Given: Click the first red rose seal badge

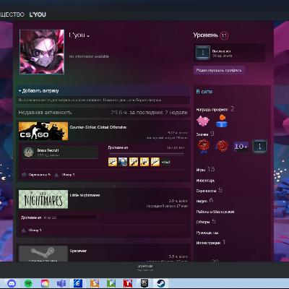Looking at the screenshot, I should tap(204, 146).
